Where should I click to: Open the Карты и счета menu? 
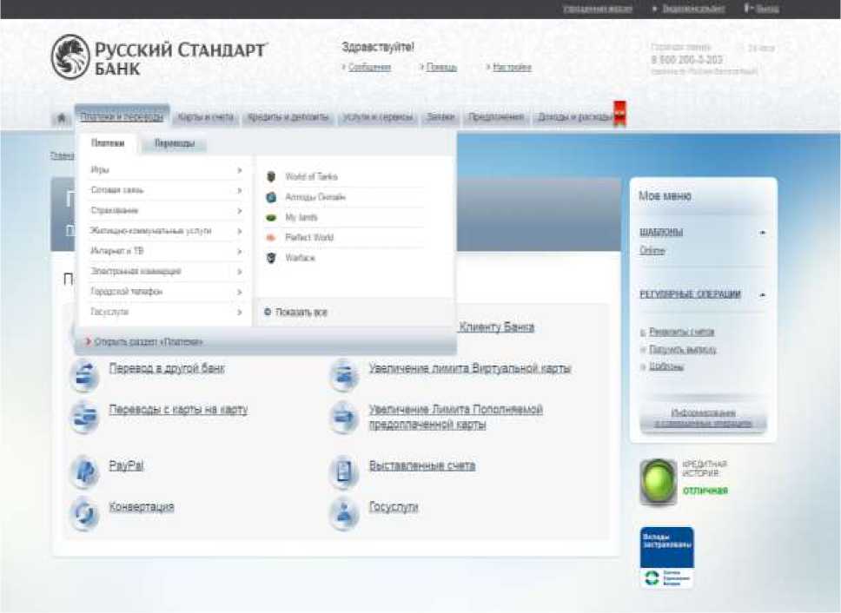tap(205, 117)
